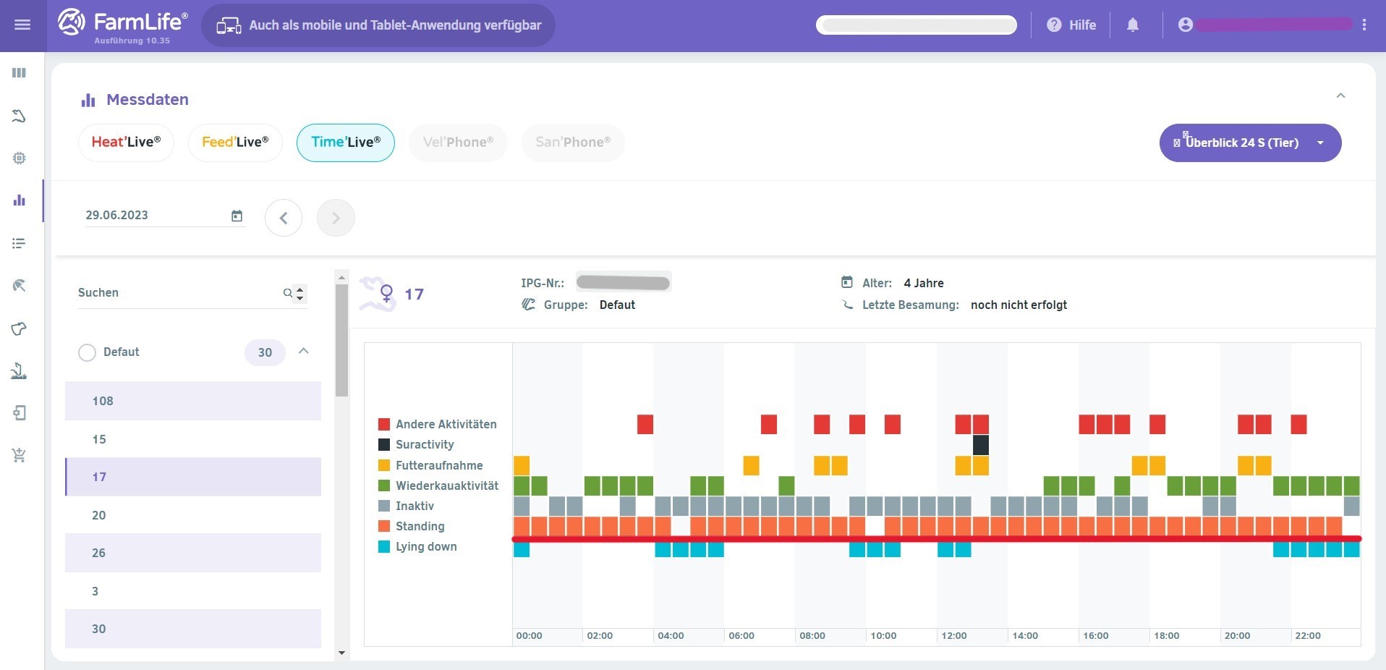
Task: Toggle Lying down legend series
Action: pos(426,546)
